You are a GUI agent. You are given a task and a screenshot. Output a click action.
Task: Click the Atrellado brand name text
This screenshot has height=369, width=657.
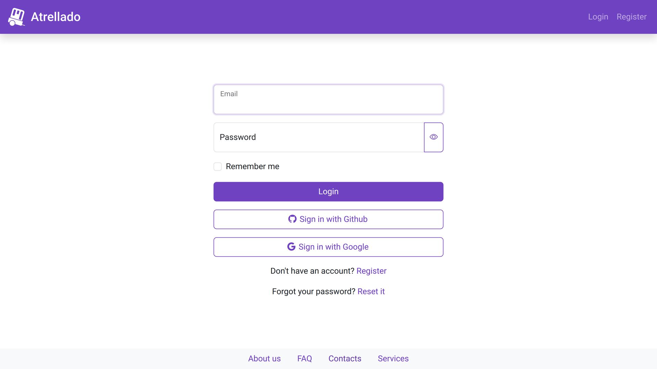(x=55, y=17)
